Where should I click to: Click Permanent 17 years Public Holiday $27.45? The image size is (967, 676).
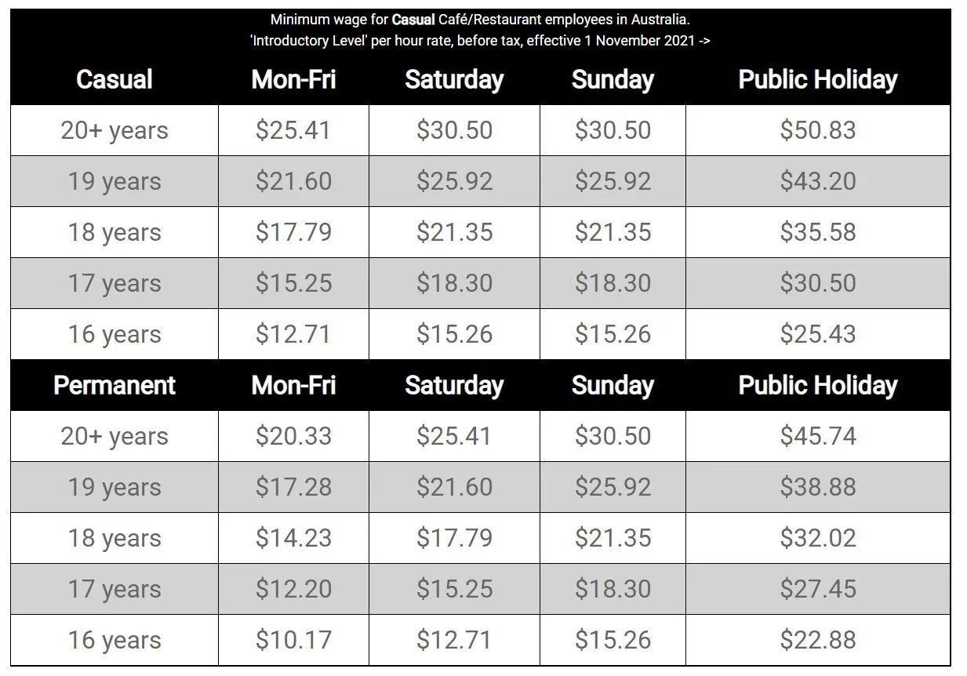[818, 589]
